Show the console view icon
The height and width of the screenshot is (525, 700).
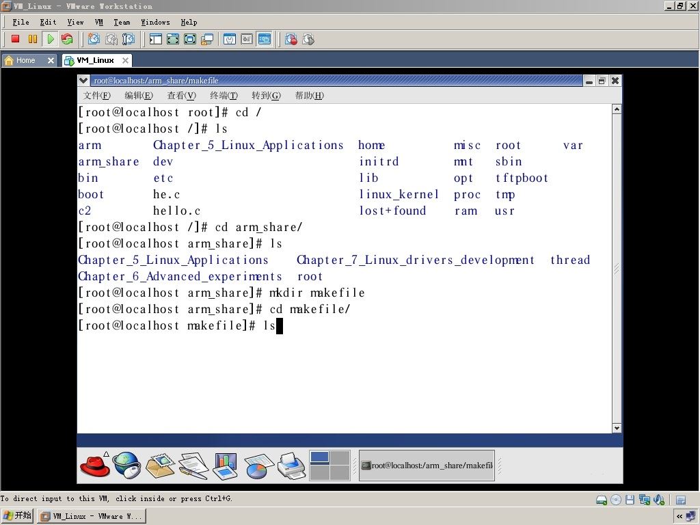coord(265,39)
